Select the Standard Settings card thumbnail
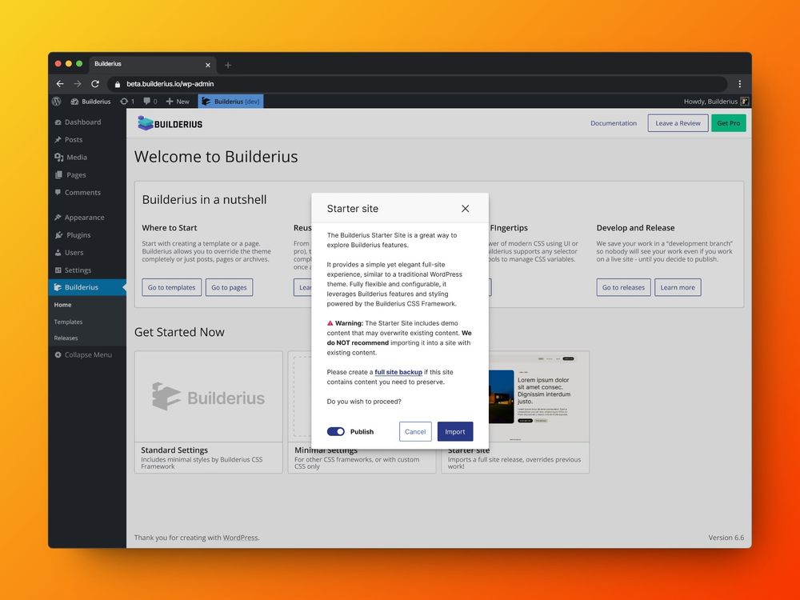 (208, 397)
